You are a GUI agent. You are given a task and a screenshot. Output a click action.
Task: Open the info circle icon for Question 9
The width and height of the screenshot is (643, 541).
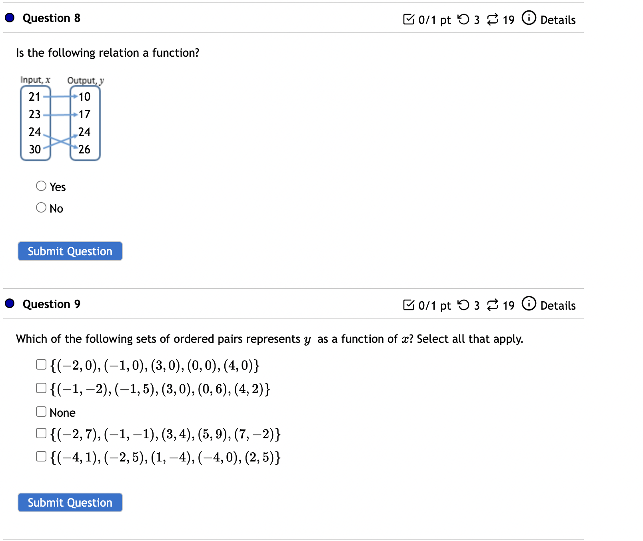click(529, 304)
